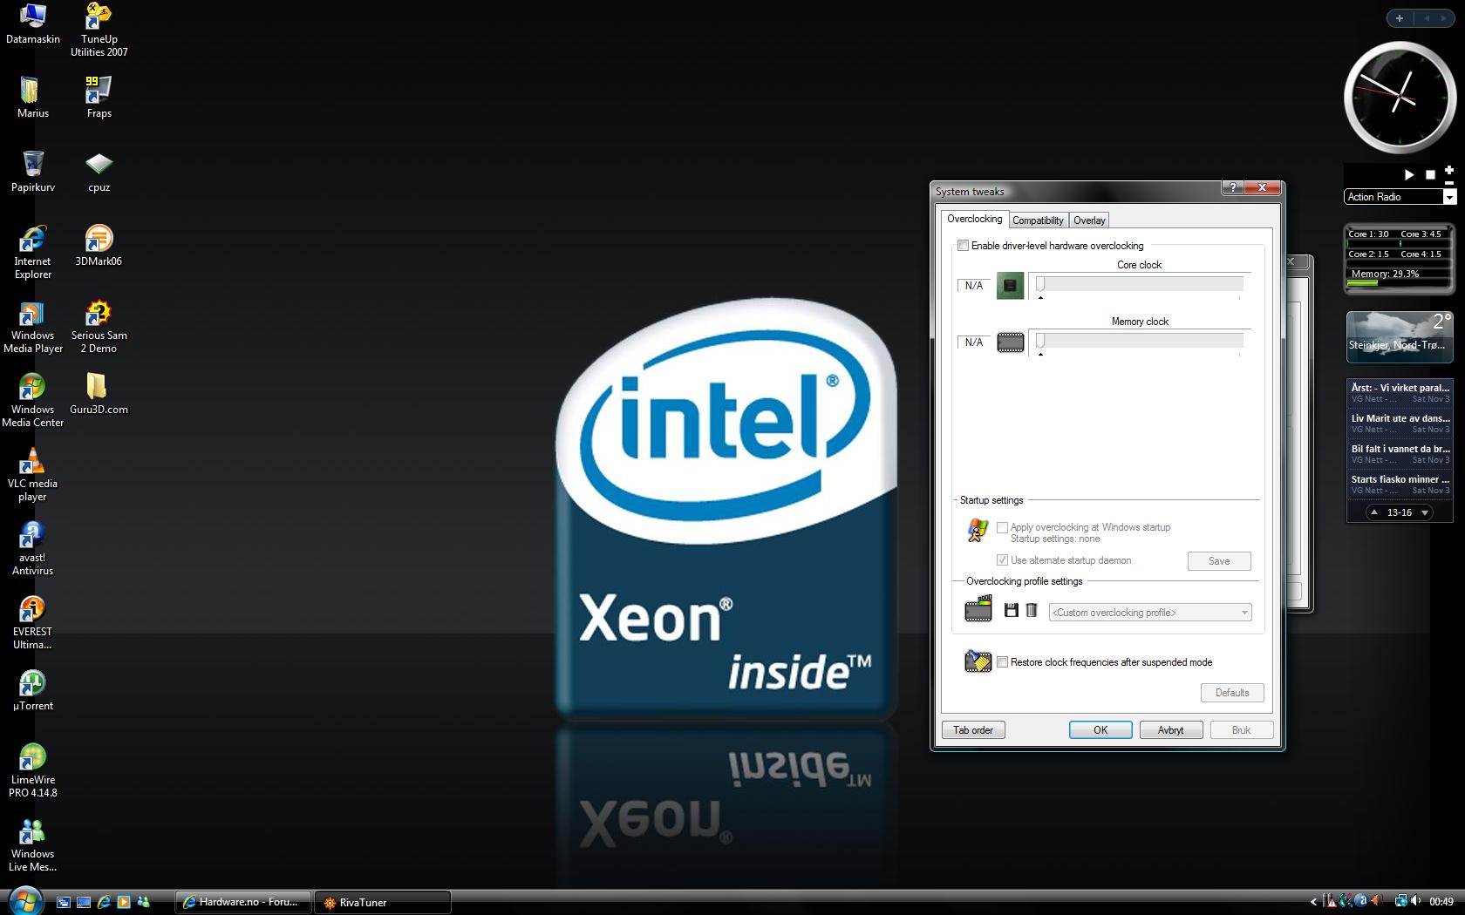Click Hardware.no taskbar button

pos(243,902)
